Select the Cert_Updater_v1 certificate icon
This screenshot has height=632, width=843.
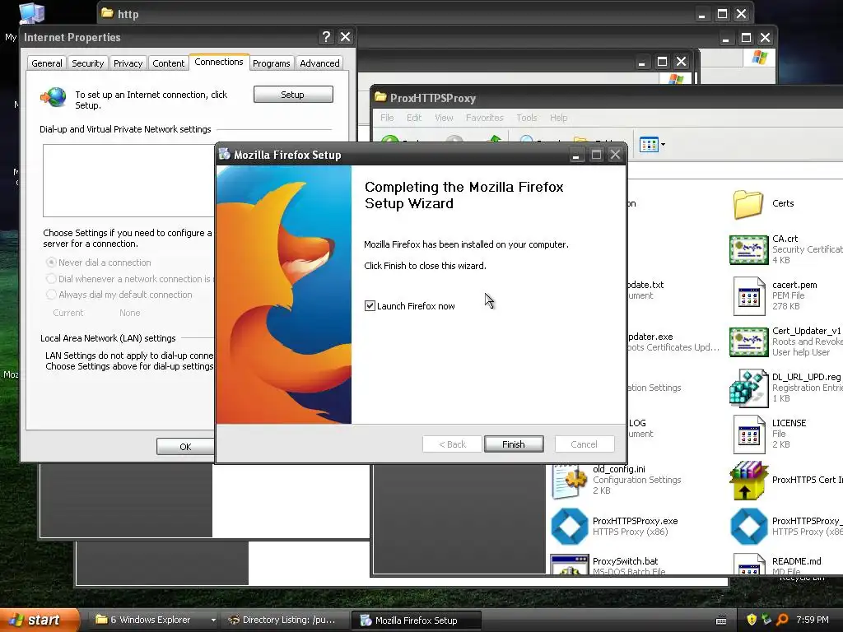click(749, 342)
